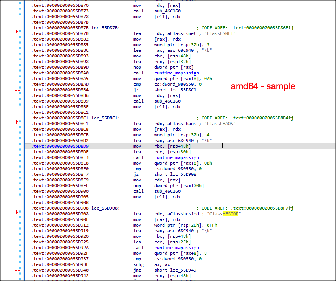Click the loc_55D8C1 label
The height and width of the screenshot is (281, 336).
105,118
